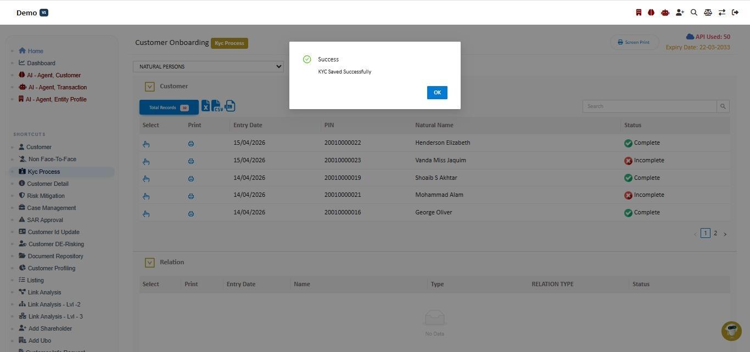
Task: Click the Total Records button
Action: point(169,107)
